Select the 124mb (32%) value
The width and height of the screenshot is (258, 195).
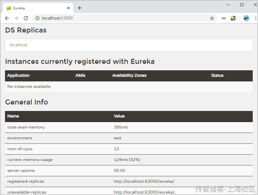[x=127, y=160]
